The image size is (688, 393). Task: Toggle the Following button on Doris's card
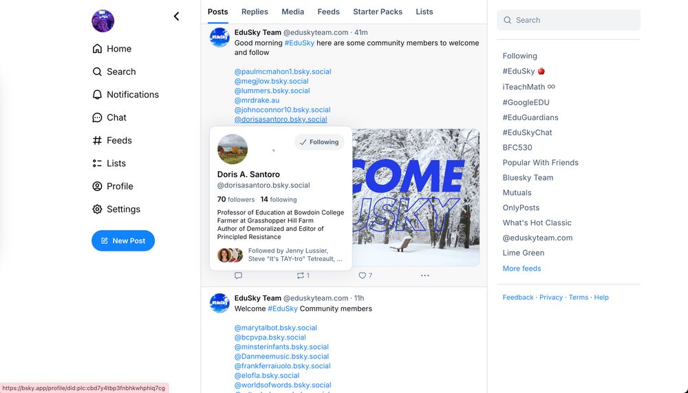(x=319, y=142)
